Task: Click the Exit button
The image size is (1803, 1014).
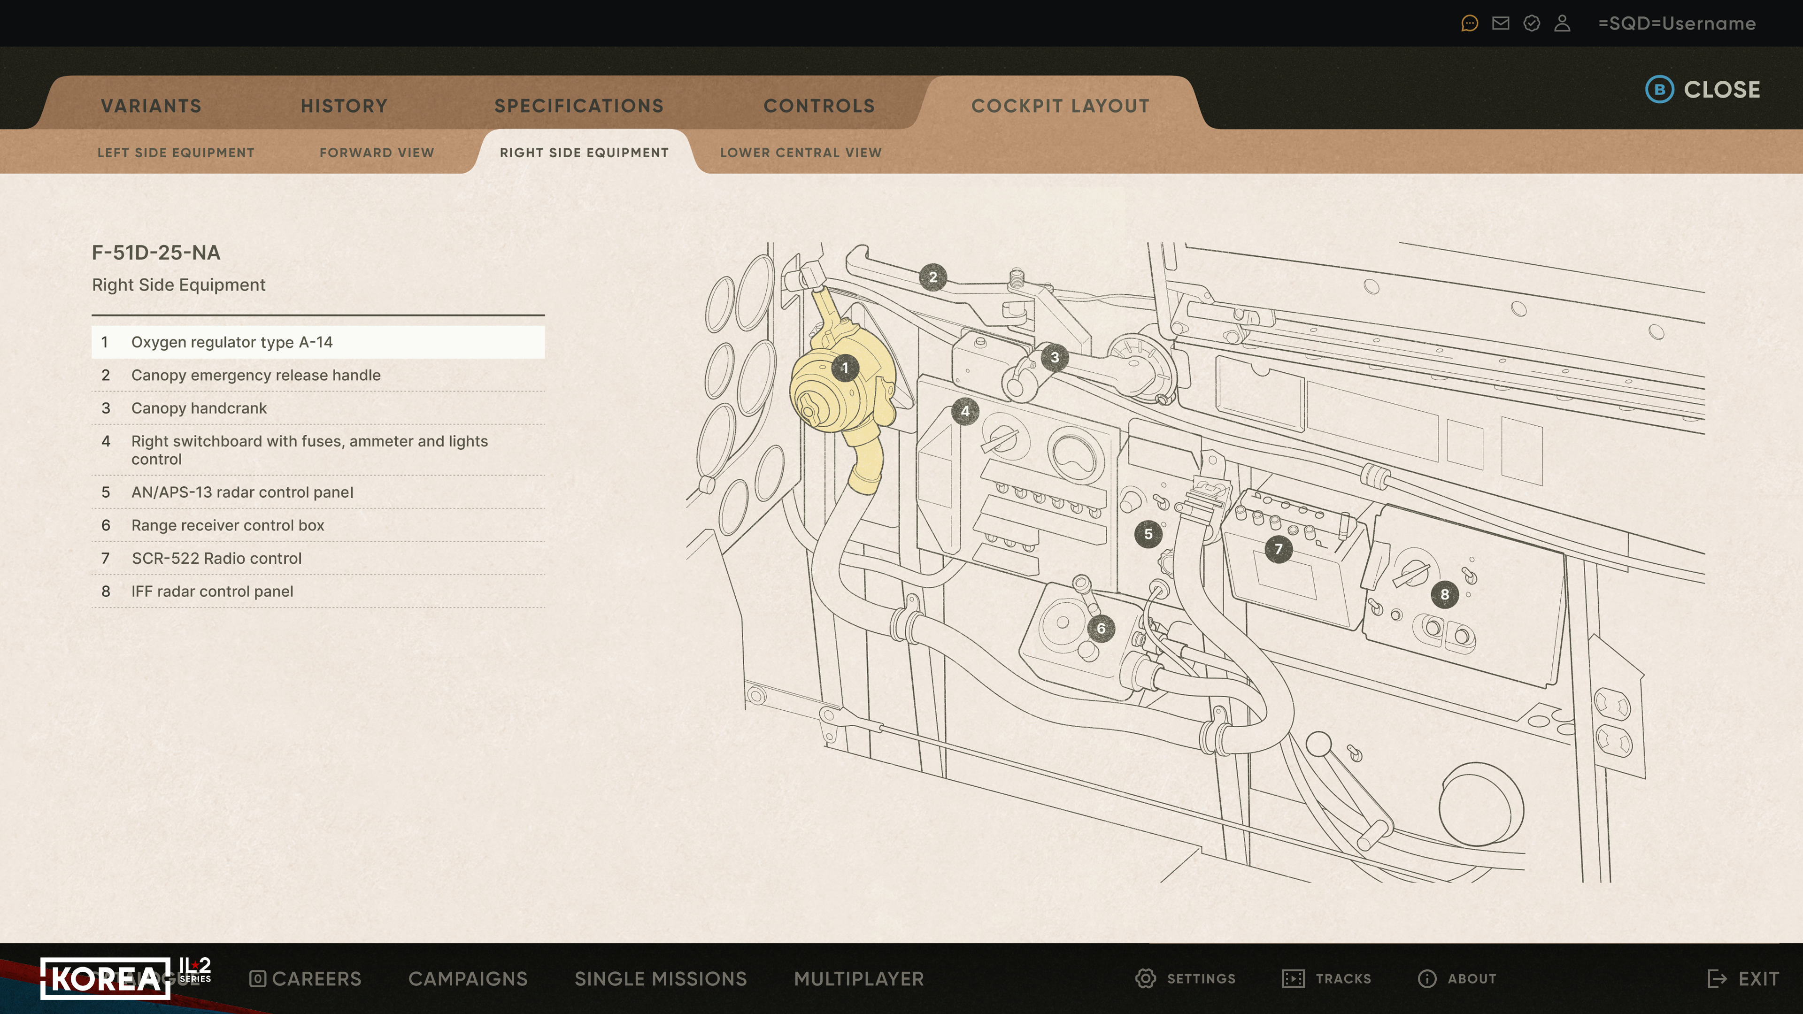Action: click(x=1743, y=978)
